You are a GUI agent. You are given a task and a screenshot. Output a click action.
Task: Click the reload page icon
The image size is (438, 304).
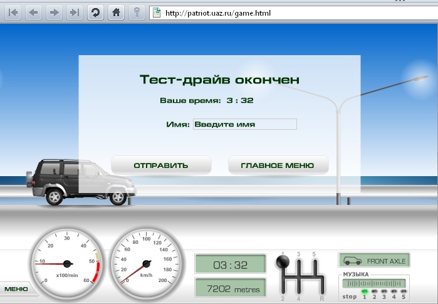click(95, 12)
